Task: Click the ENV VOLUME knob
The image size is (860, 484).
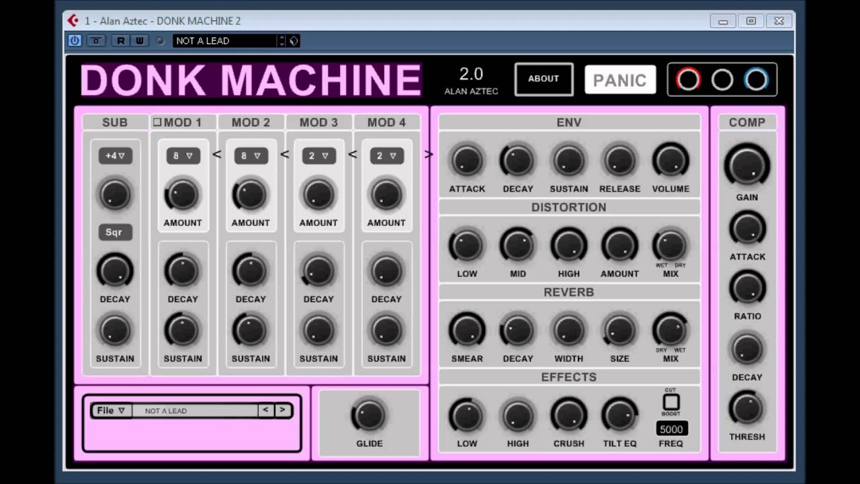Action: point(671,161)
